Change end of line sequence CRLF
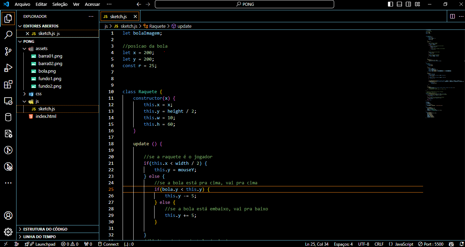 (x=379, y=244)
